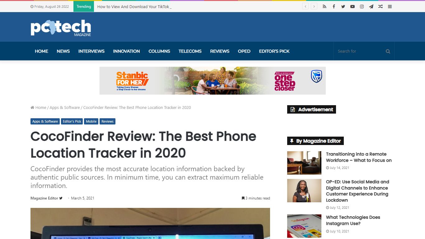The height and width of the screenshot is (239, 425).
Task: Open the hamburger sidebar menu icon
Action: (390, 7)
